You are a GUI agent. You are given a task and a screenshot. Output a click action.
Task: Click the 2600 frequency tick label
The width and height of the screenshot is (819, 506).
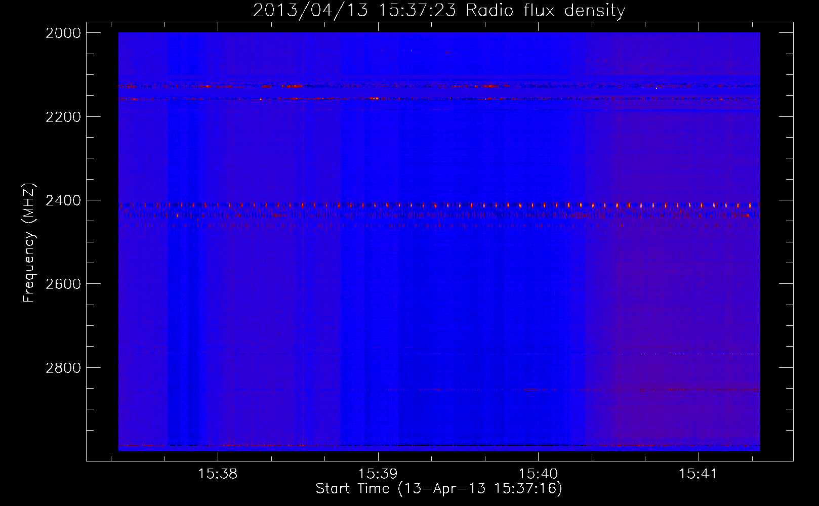pos(63,284)
